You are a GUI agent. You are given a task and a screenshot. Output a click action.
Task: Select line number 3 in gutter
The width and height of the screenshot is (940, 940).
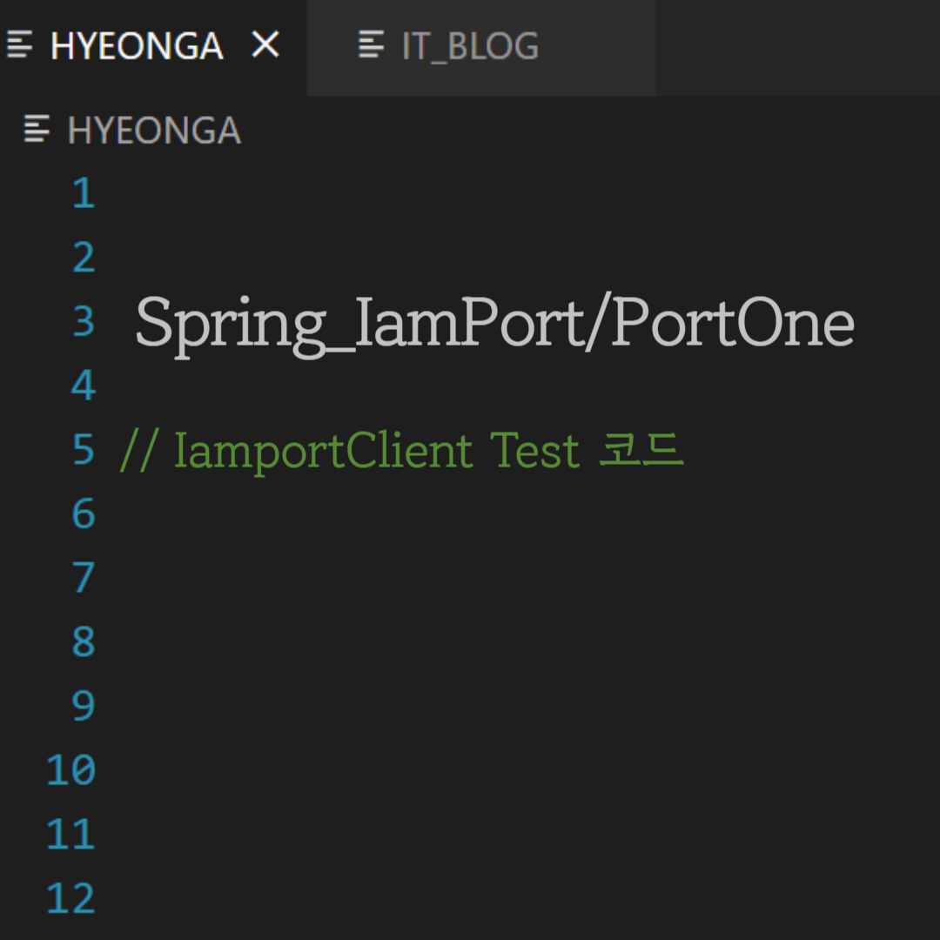[84, 321]
